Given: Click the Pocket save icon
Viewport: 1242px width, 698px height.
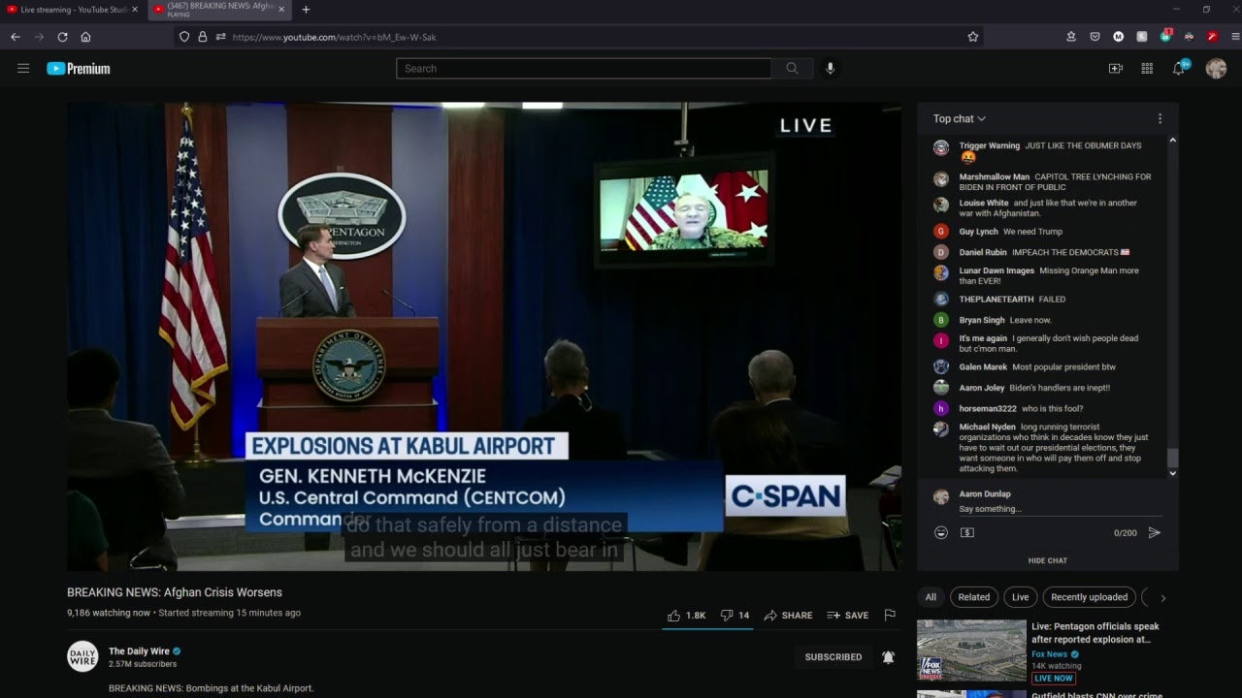Looking at the screenshot, I should (x=1095, y=37).
